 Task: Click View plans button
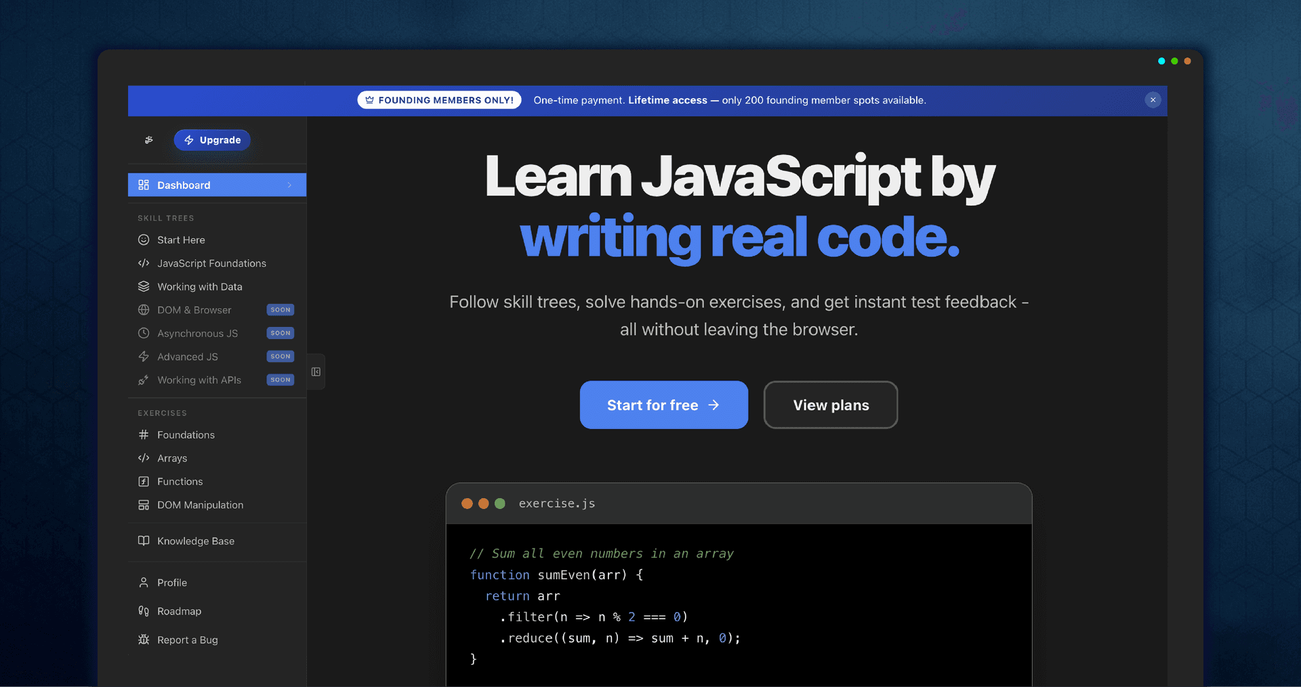(x=831, y=405)
